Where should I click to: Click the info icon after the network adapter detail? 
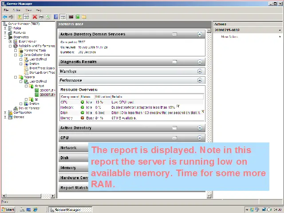(178, 106)
